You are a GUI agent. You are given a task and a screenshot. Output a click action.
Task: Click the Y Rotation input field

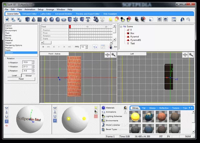(x=27, y=66)
